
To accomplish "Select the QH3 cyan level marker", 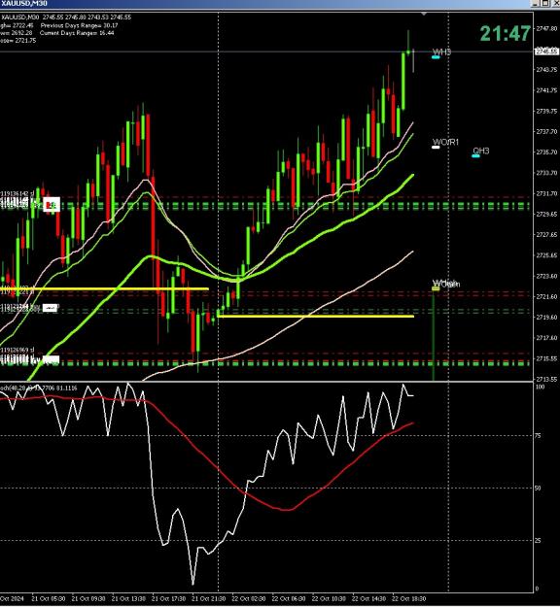I will point(475,156).
